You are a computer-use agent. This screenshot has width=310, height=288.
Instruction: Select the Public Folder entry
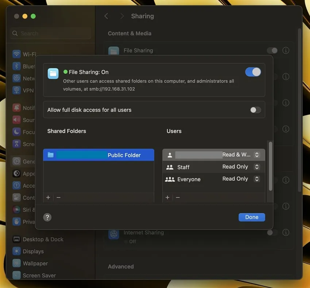coord(98,155)
